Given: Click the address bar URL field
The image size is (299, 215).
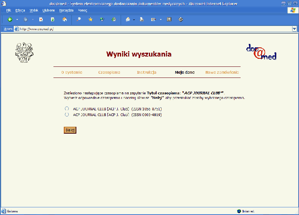Looking at the screenshot, I should [x=153, y=29].
